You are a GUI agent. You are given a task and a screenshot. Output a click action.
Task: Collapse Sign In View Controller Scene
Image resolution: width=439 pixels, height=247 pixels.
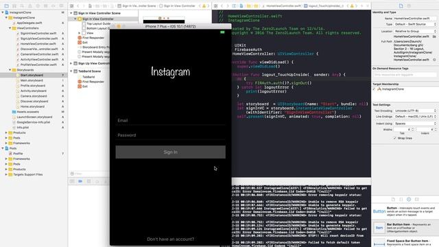(x=71, y=13)
